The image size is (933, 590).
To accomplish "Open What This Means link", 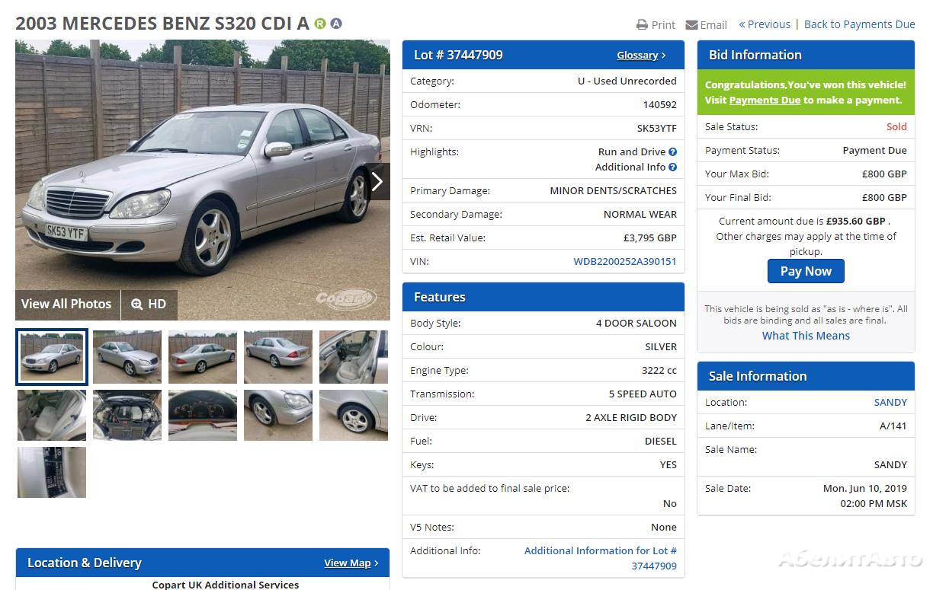I will click(806, 336).
